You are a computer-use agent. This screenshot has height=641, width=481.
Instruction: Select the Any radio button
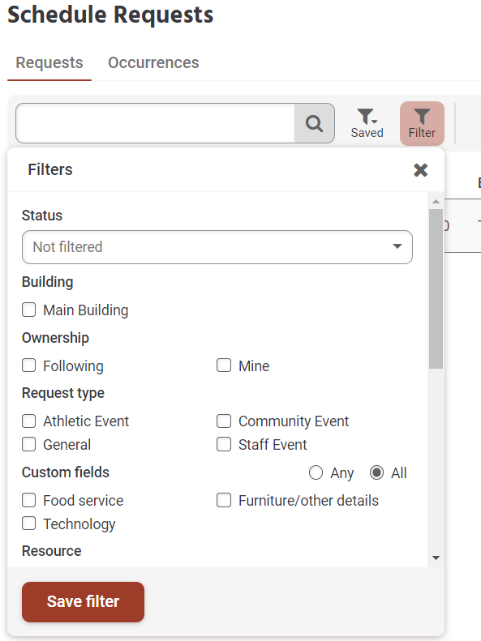[316, 473]
